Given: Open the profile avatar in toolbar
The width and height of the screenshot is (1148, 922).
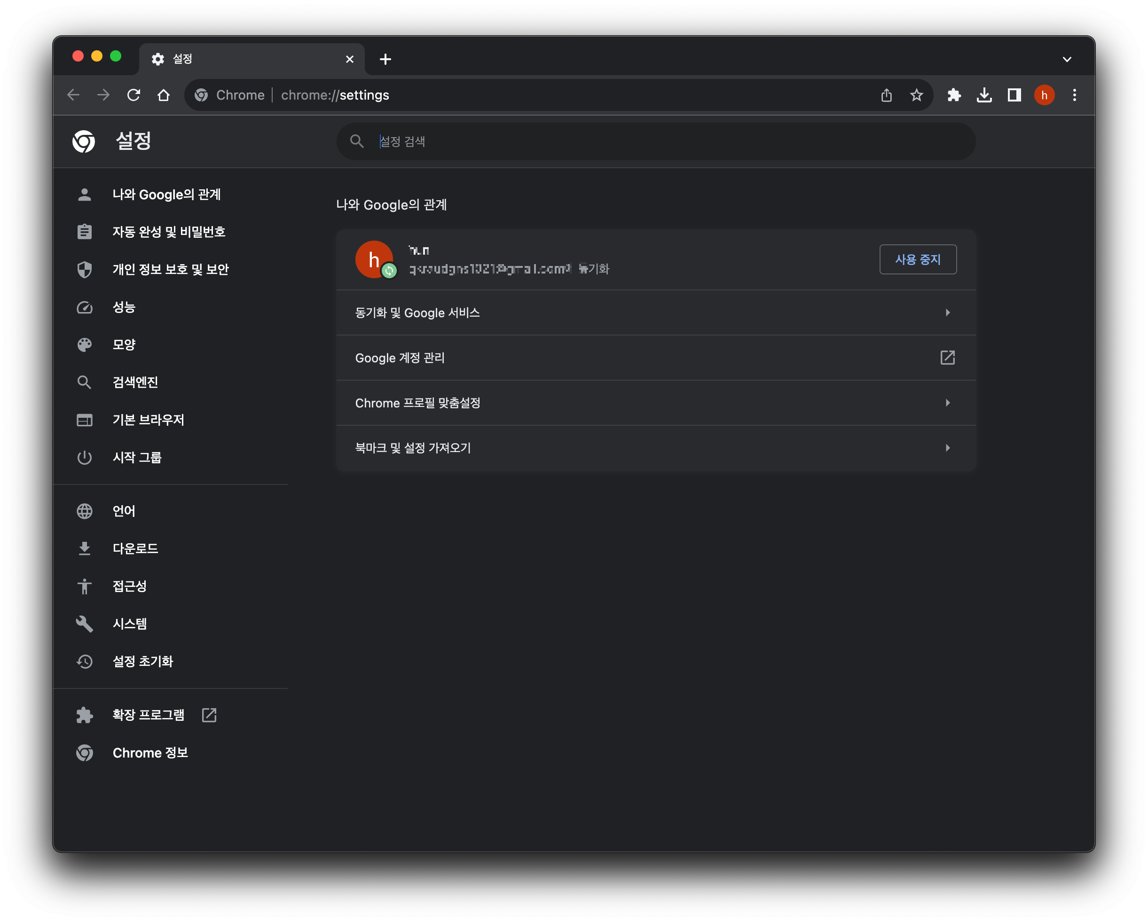Looking at the screenshot, I should pyautogui.click(x=1044, y=95).
